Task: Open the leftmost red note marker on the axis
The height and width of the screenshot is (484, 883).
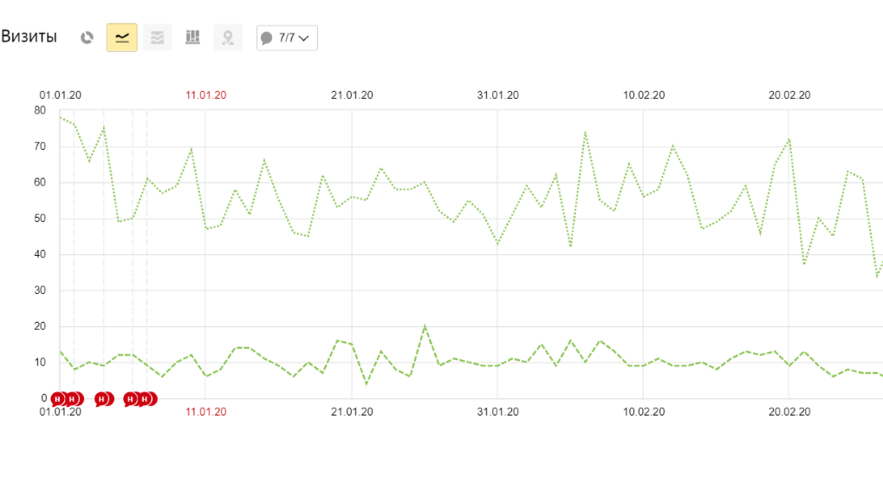Action: pyautogui.click(x=57, y=399)
